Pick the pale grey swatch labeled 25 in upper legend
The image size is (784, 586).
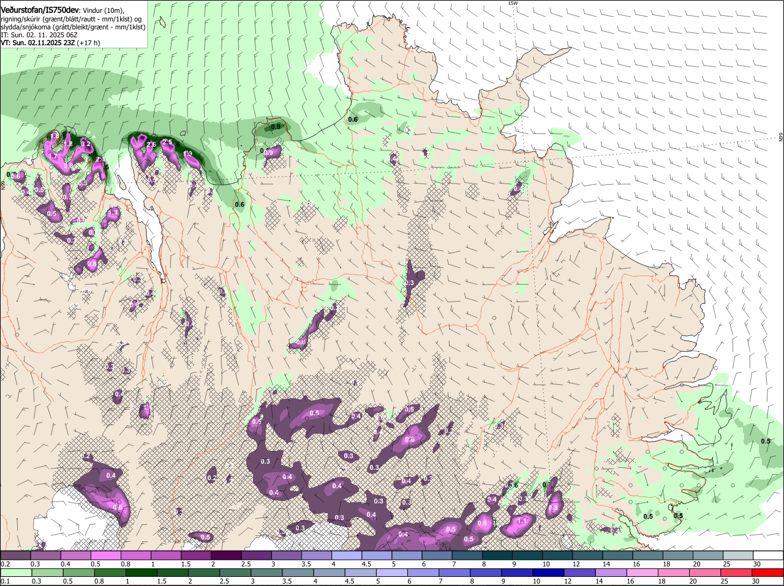coord(738,555)
